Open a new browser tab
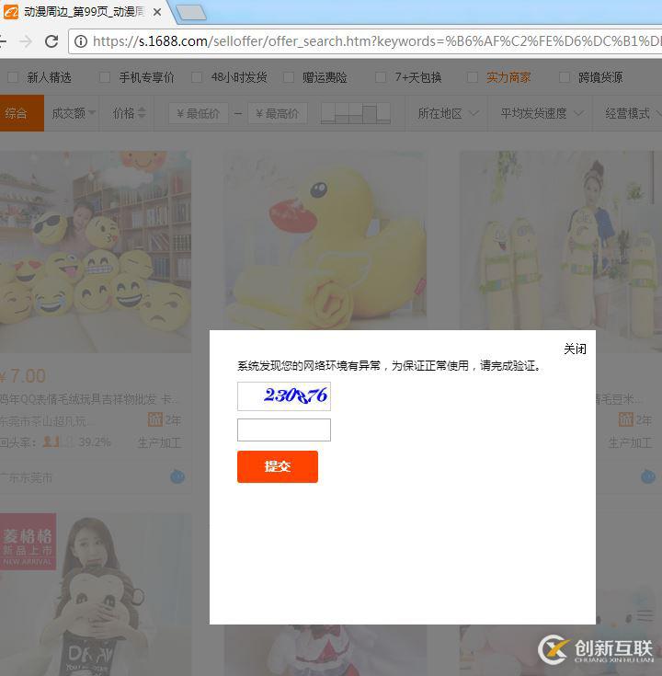Image resolution: width=662 pixels, height=676 pixels. coord(191,13)
